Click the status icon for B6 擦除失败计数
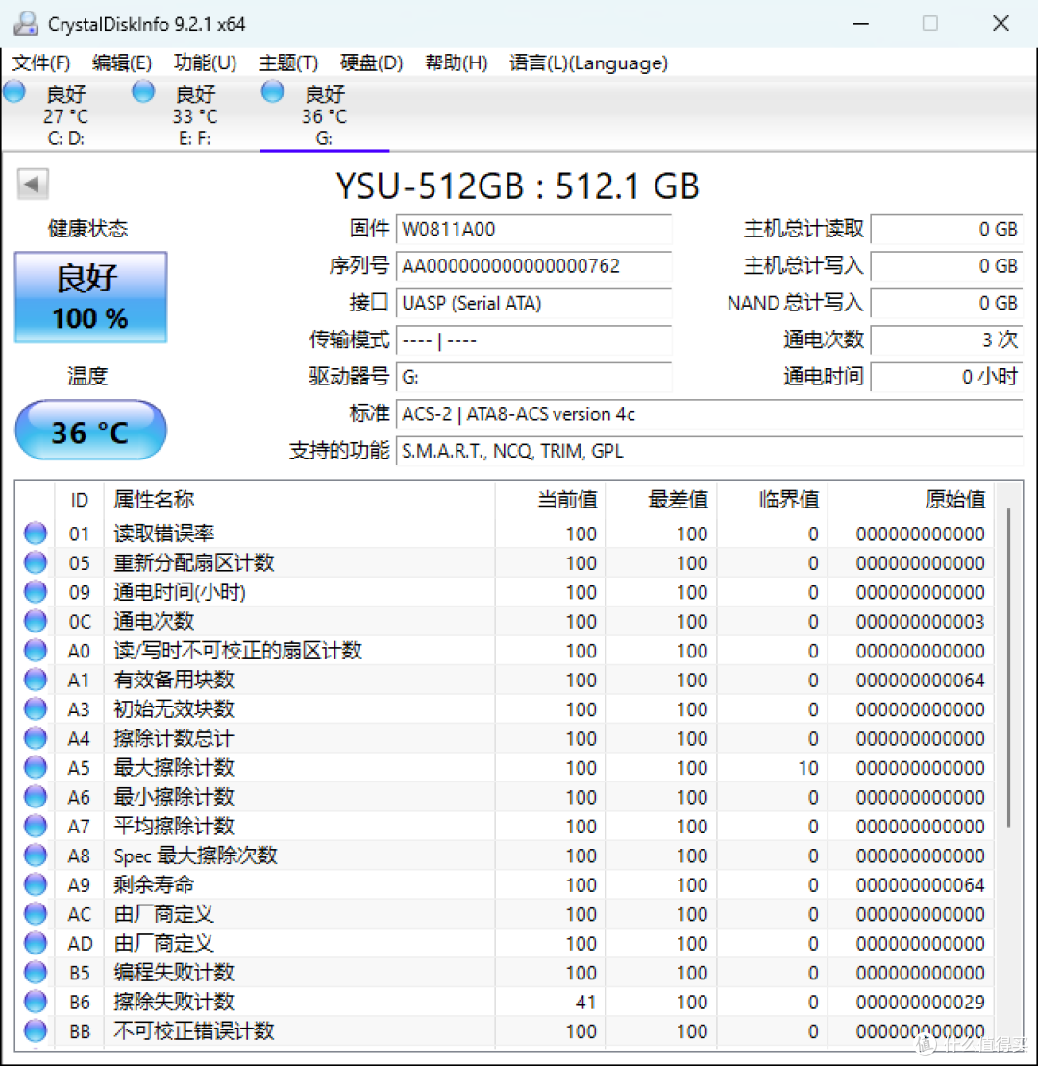Viewport: 1038px width, 1066px height. point(36,1001)
